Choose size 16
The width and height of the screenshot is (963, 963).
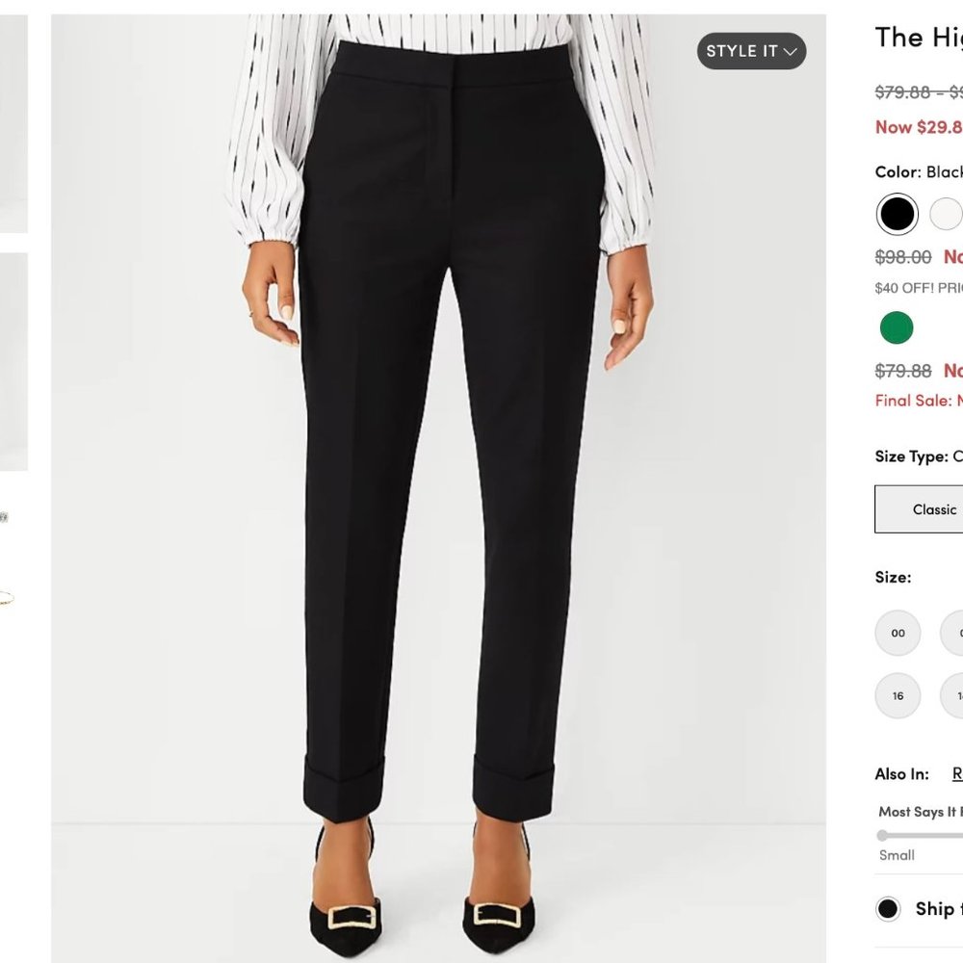(x=898, y=694)
